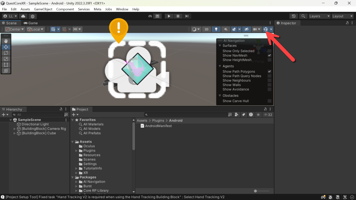This screenshot has height=200, width=356.
Task: Check Show HeightMesh
Action: (269, 60)
